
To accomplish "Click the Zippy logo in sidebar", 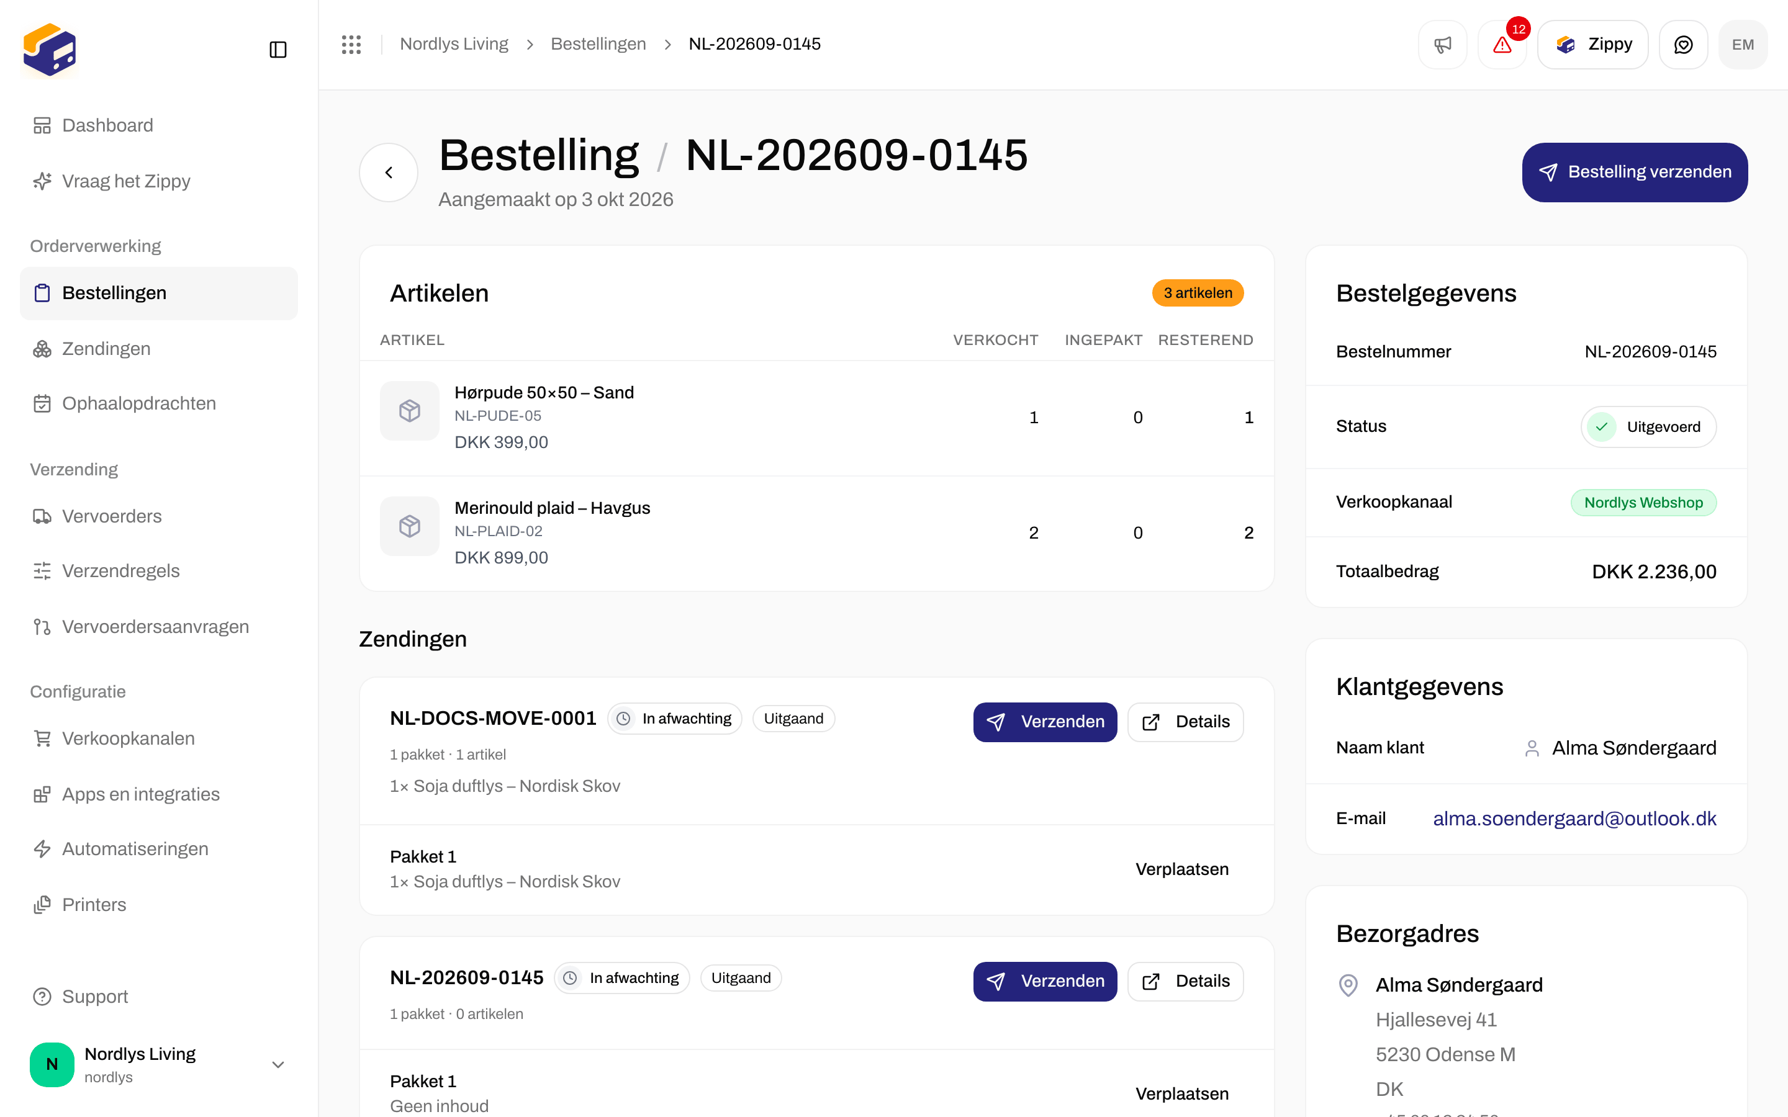I will tap(50, 50).
